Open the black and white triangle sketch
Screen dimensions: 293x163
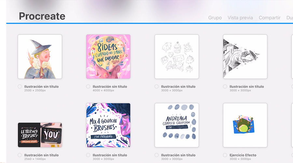[245, 57]
